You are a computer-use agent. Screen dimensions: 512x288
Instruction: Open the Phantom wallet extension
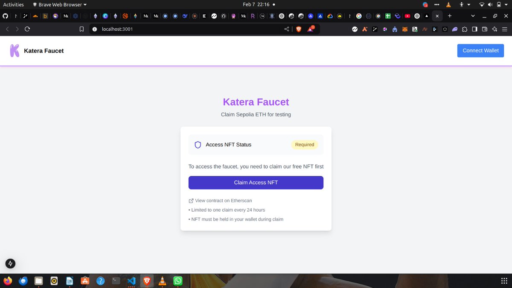(x=454, y=29)
